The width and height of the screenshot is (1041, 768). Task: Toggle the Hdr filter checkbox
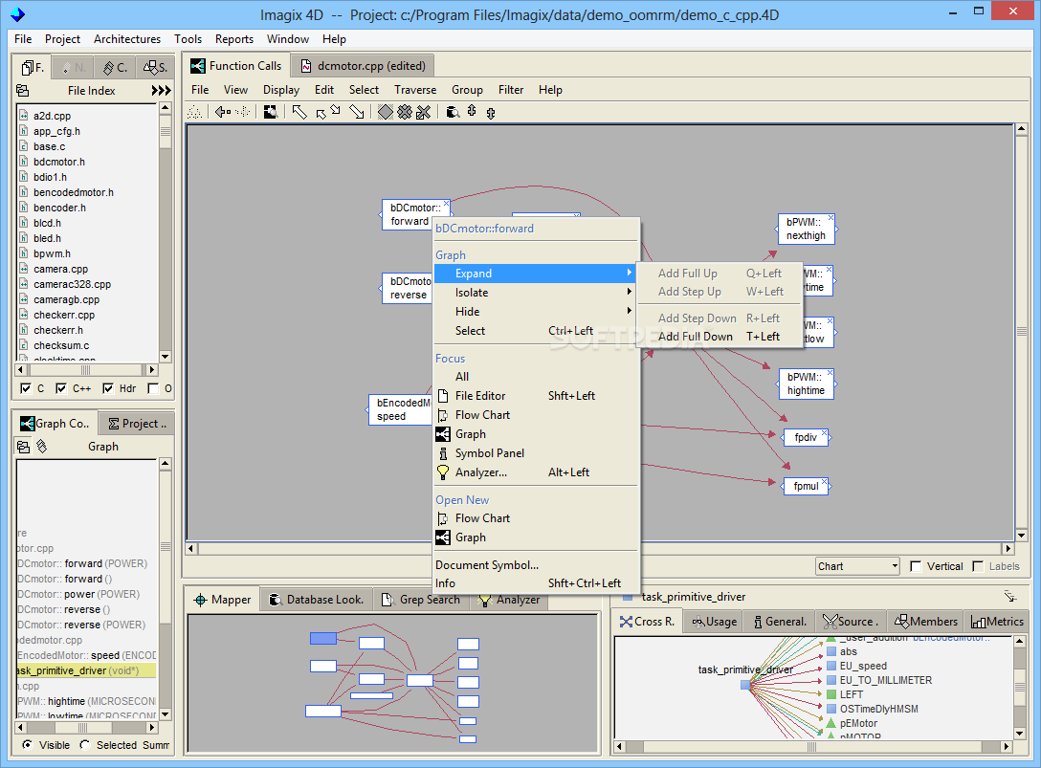tap(107, 388)
